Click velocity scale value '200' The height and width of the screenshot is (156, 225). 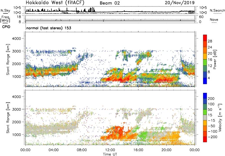(211, 99)
